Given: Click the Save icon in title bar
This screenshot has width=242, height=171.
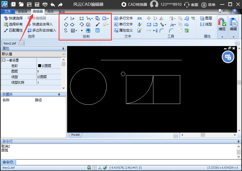Looking at the screenshot, I should 29,4.
